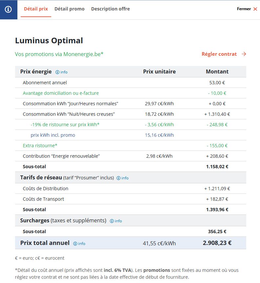Screen dimensions: 260x283
Task: Open the Détail promo tab
Action: [69, 9]
